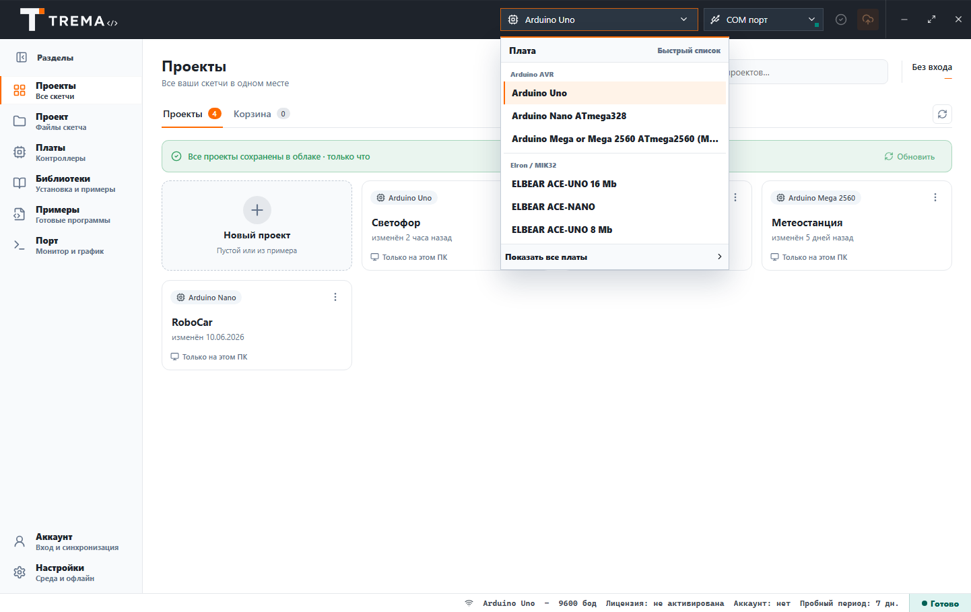Screen dimensions: 971x612
Task: Click Arduino Uno tag on Светофор card
Action: pyautogui.click(x=404, y=198)
